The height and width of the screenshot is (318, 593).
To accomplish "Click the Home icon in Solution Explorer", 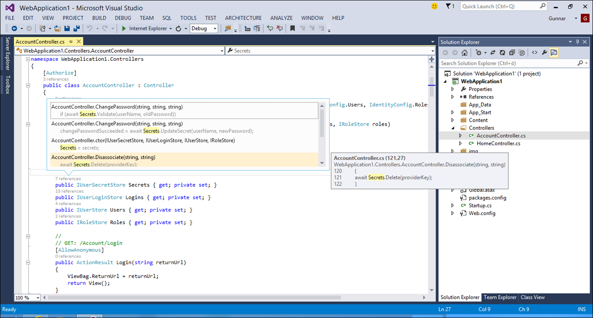I will pos(465,53).
